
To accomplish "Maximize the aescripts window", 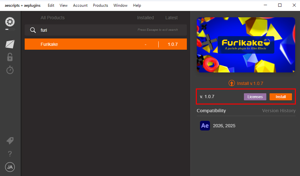I will pyautogui.click(x=280, y=5).
